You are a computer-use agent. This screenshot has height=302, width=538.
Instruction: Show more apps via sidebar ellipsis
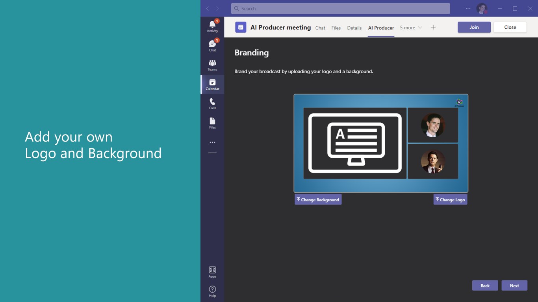click(212, 142)
